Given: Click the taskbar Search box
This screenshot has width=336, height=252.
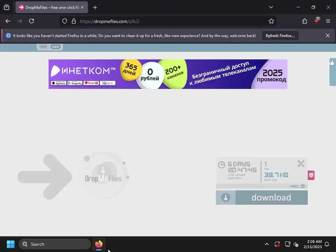Looking at the screenshot, I should [55, 244].
